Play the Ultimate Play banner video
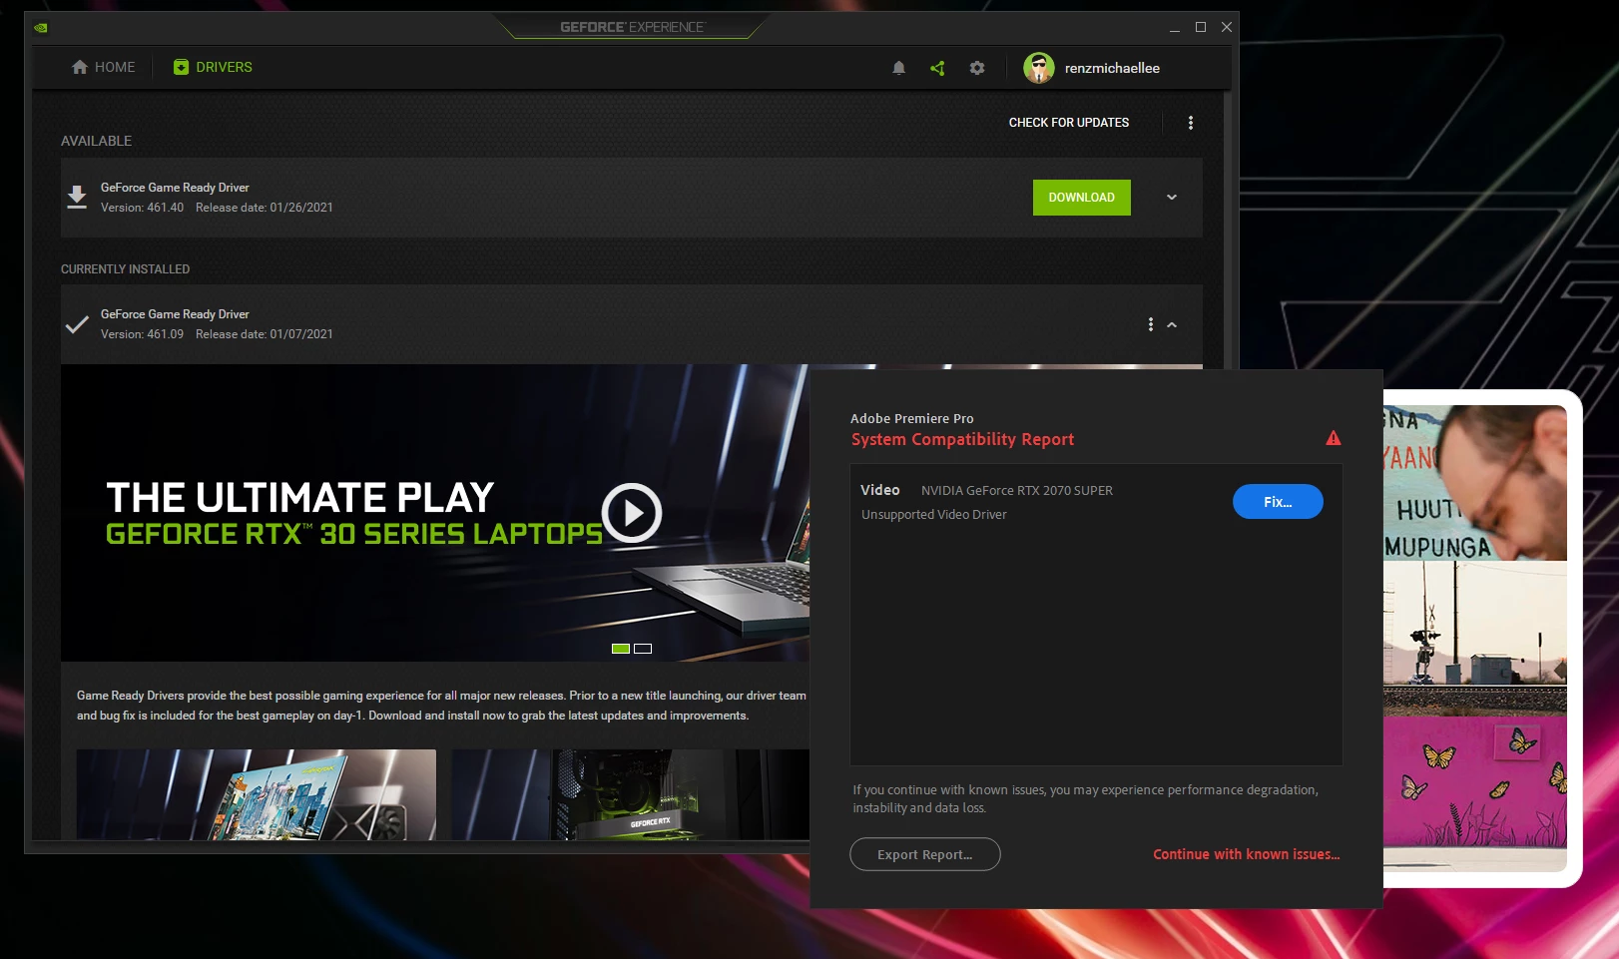The height and width of the screenshot is (959, 1619). click(632, 513)
